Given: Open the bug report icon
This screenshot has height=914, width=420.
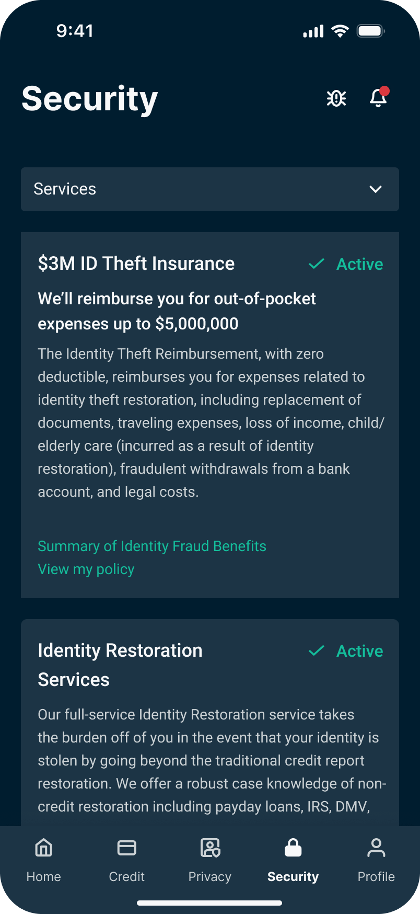Looking at the screenshot, I should (x=336, y=98).
